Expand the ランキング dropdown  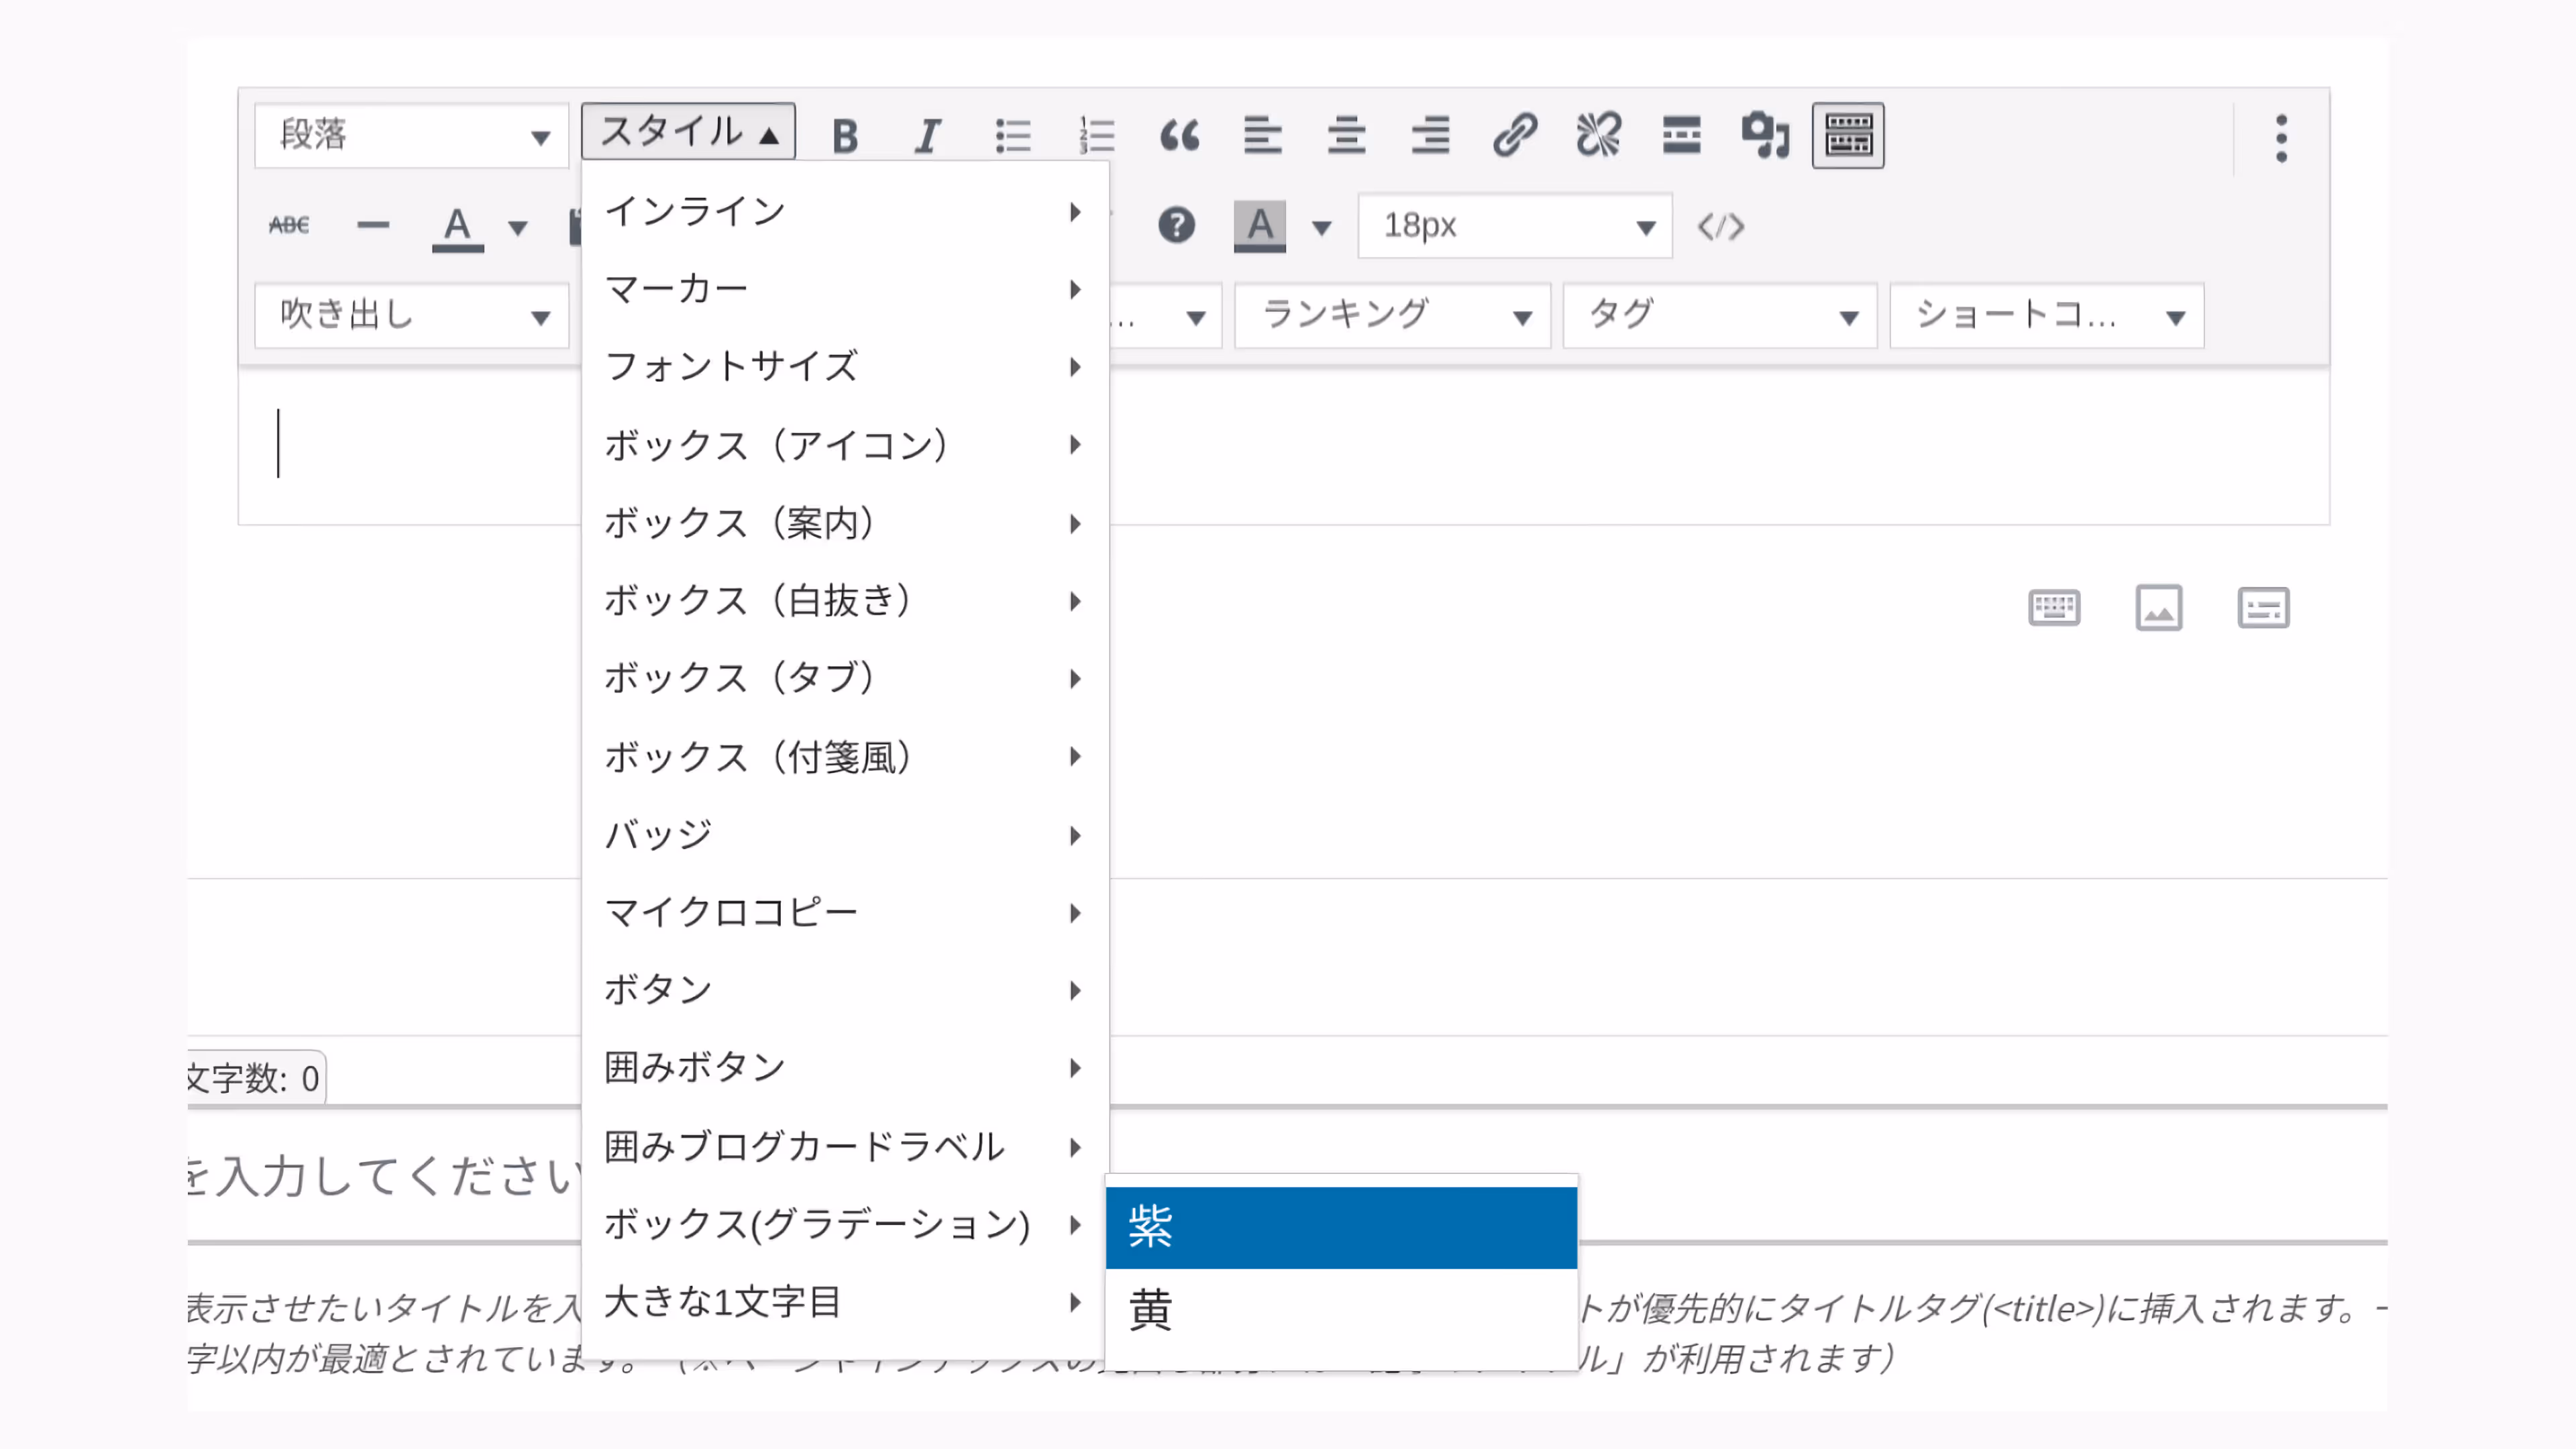pyautogui.click(x=1391, y=316)
